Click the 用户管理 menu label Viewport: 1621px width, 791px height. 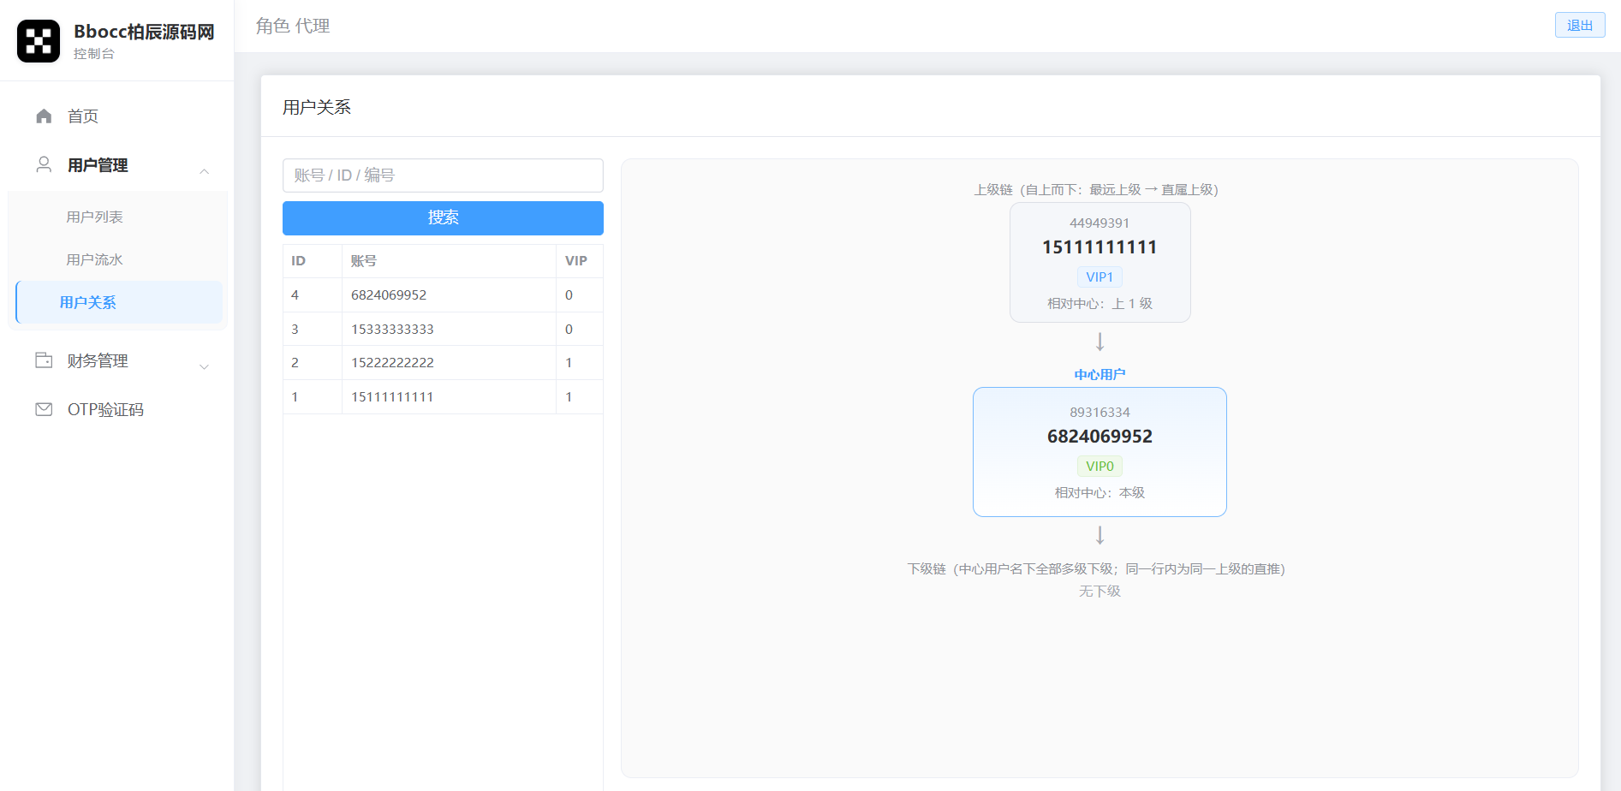98,165
